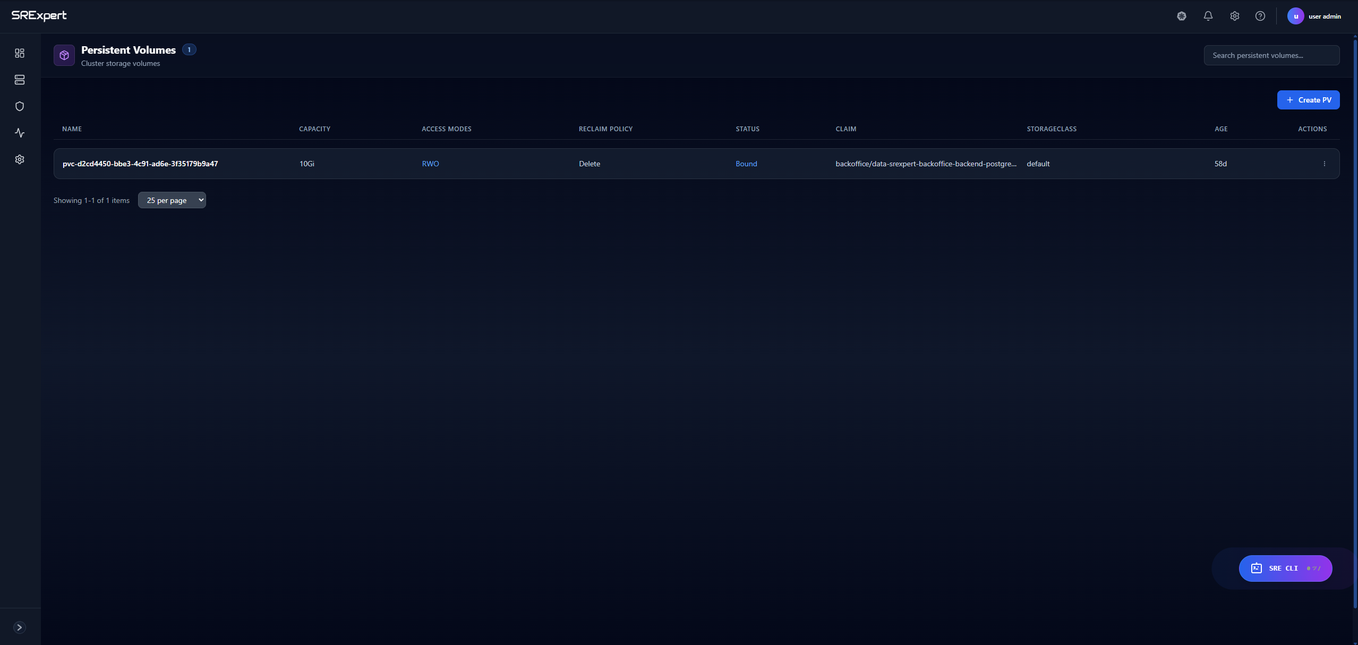Click the Kubernetes cluster icon in header
Image resolution: width=1358 pixels, height=645 pixels.
[x=1181, y=16]
